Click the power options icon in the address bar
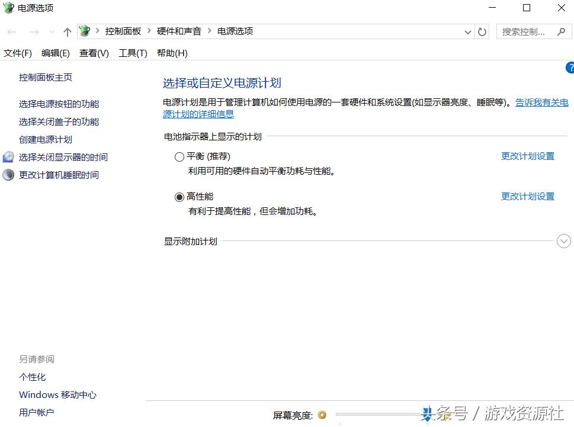 pyautogui.click(x=84, y=31)
